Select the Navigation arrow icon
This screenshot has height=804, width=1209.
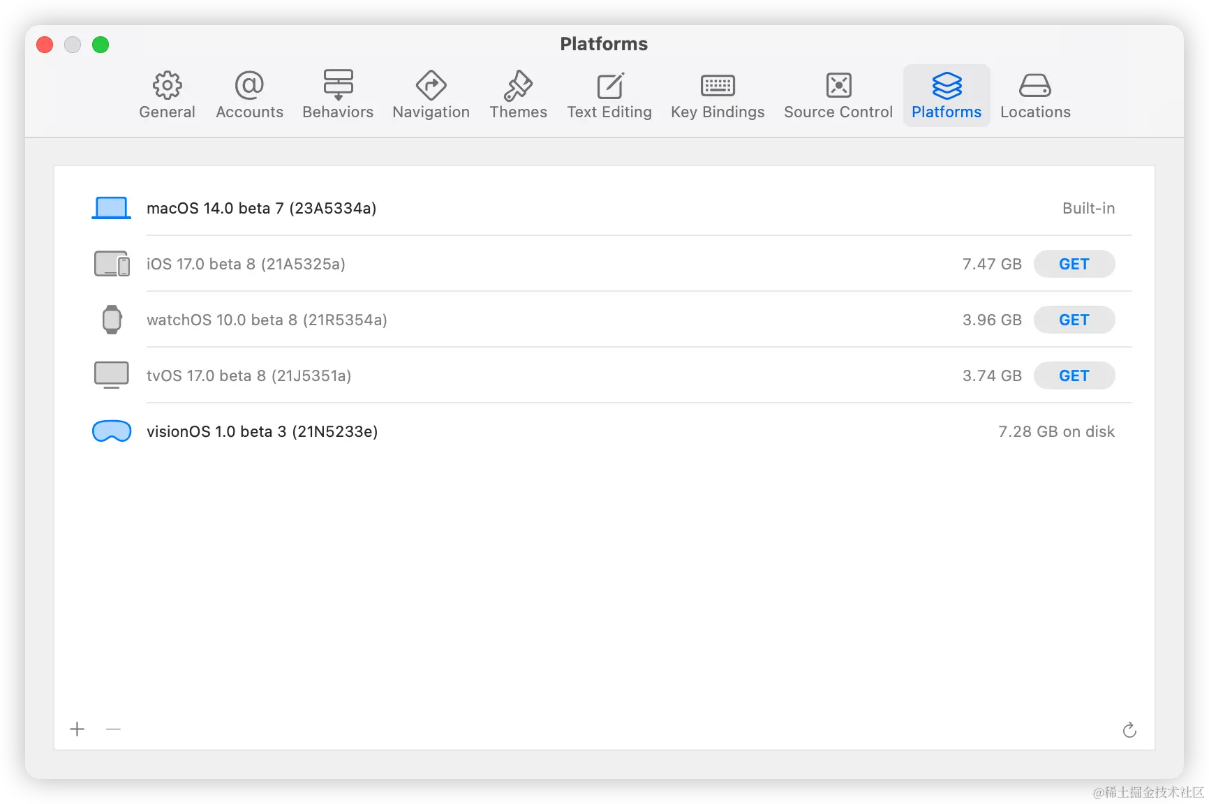(x=431, y=85)
